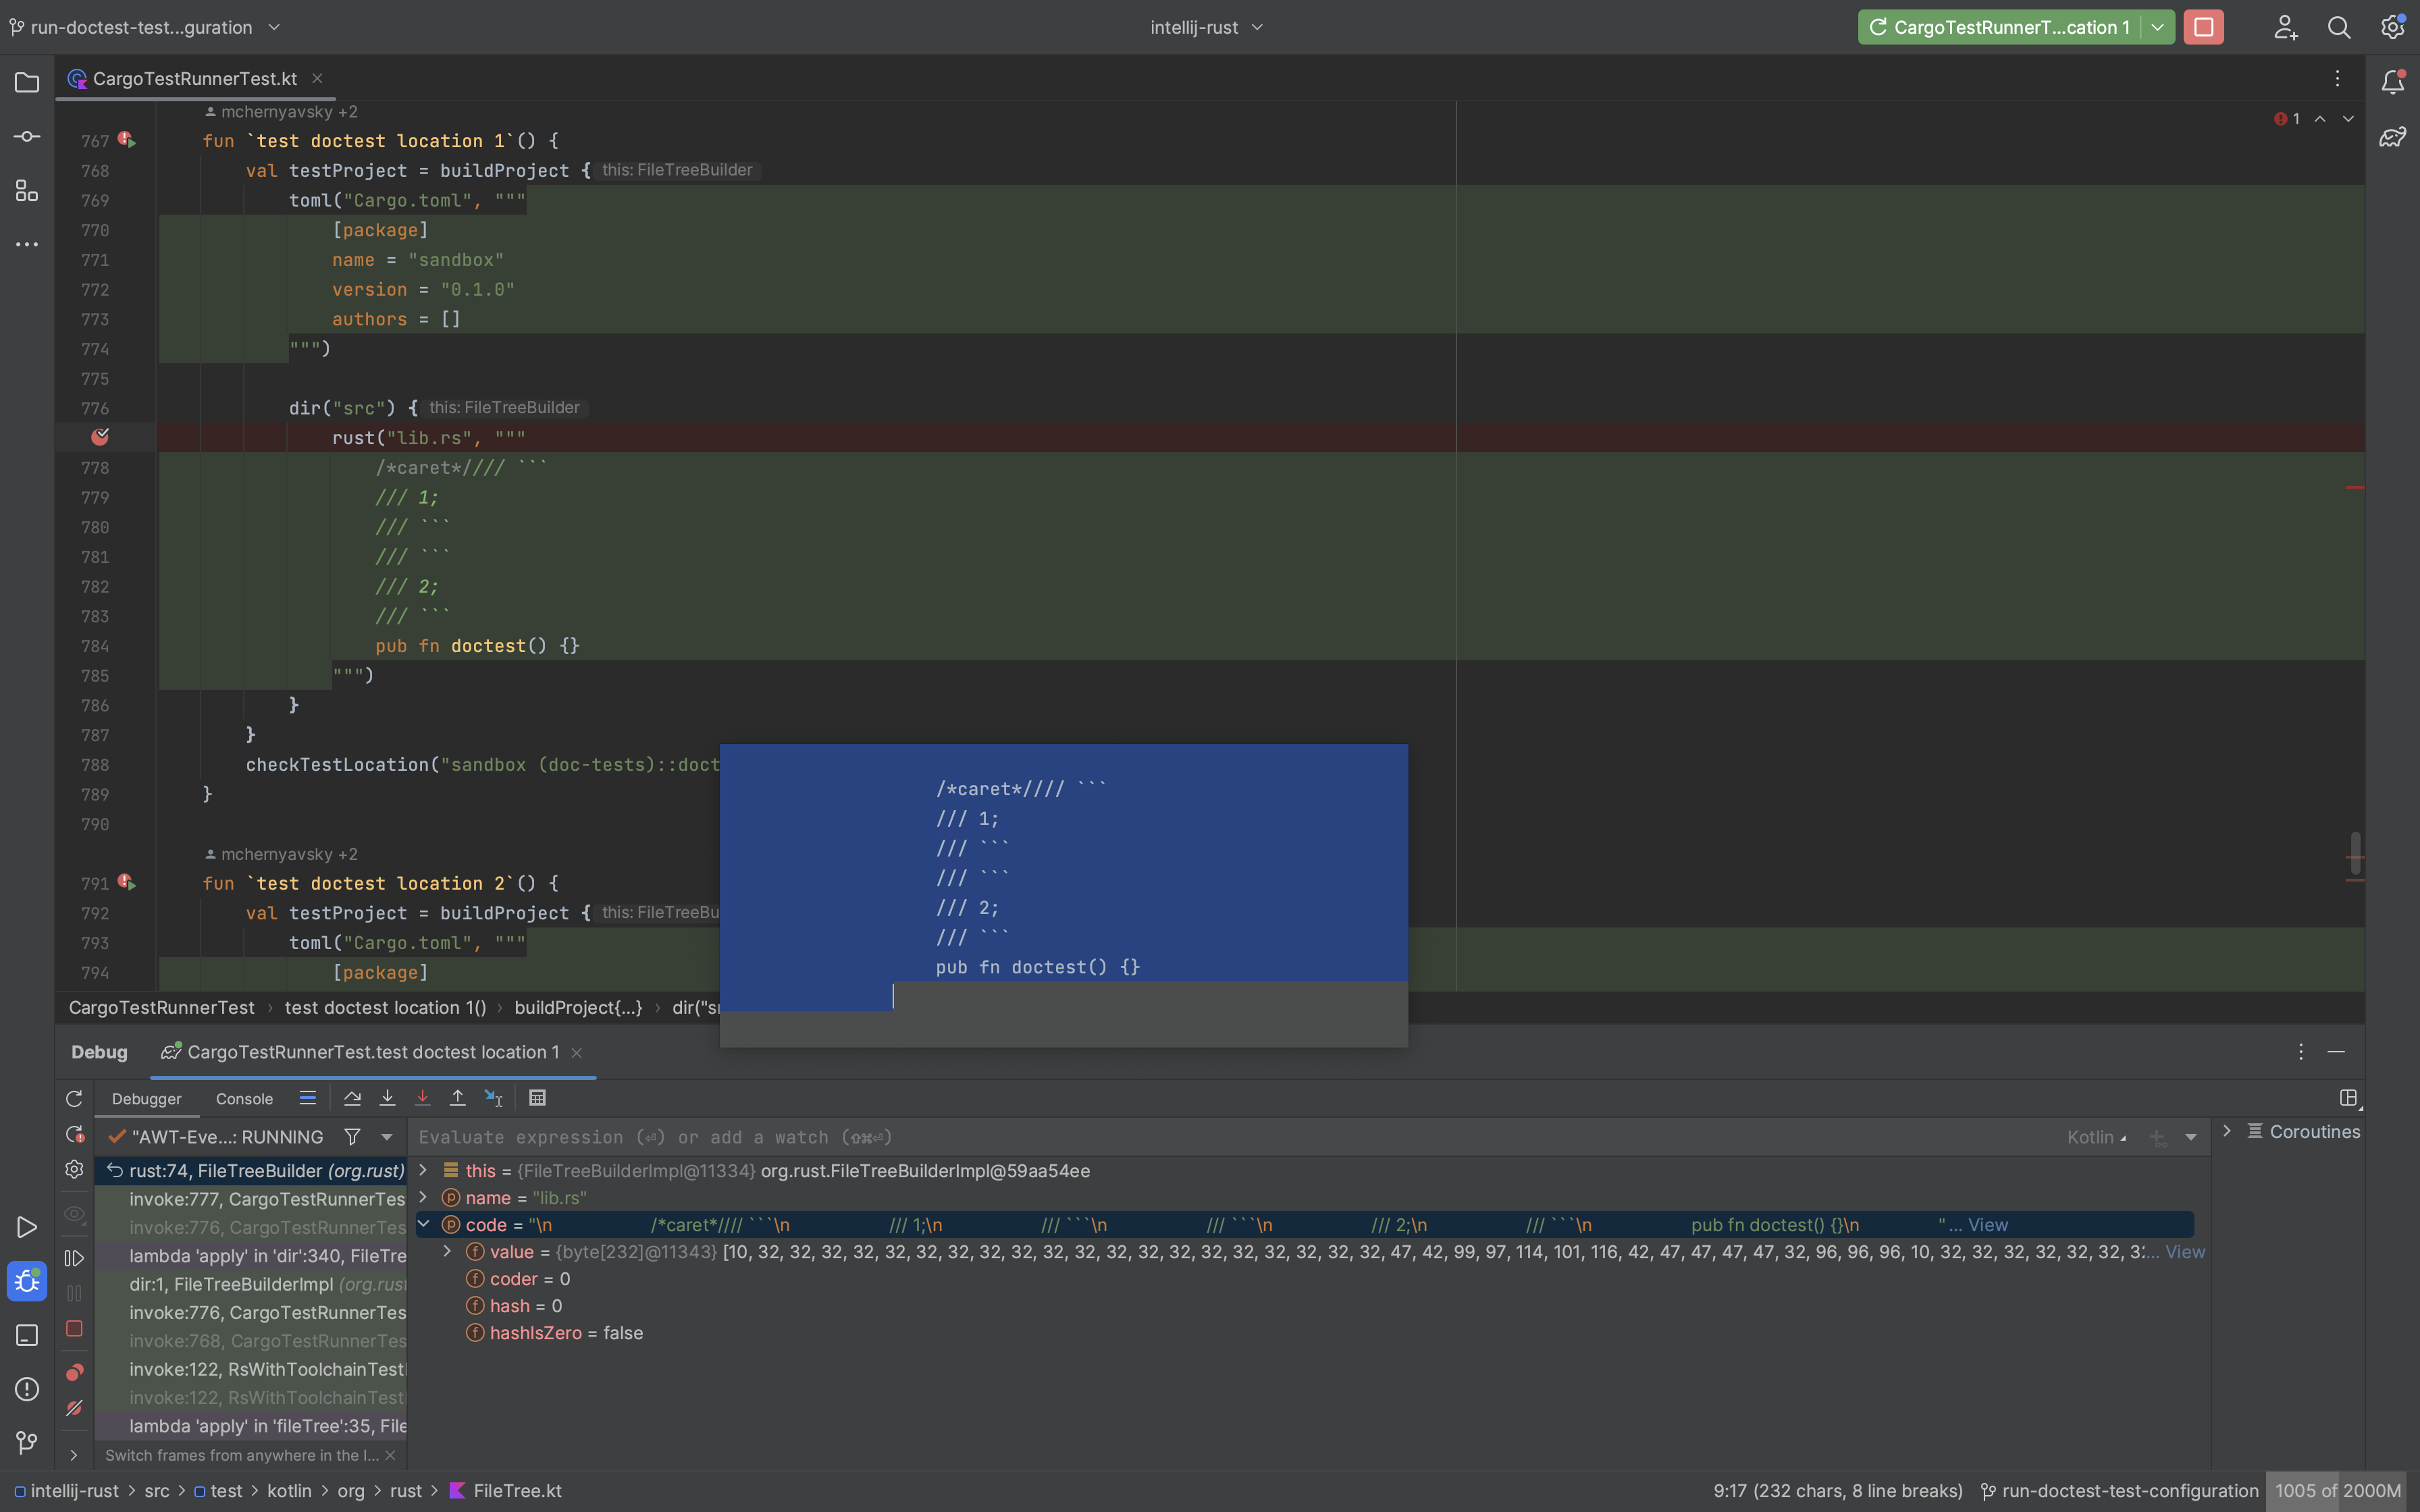This screenshot has width=2420, height=1512.
Task: Click the memory indicator 1005 of 2000M
Action: tap(2337, 1490)
